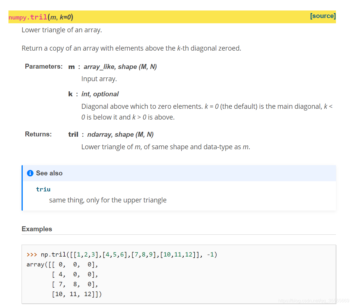Click the '>>>' prompt in example

coord(32,255)
